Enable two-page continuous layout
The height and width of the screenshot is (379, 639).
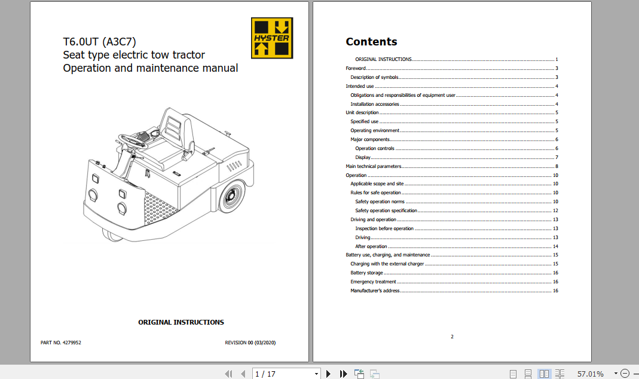(559, 374)
